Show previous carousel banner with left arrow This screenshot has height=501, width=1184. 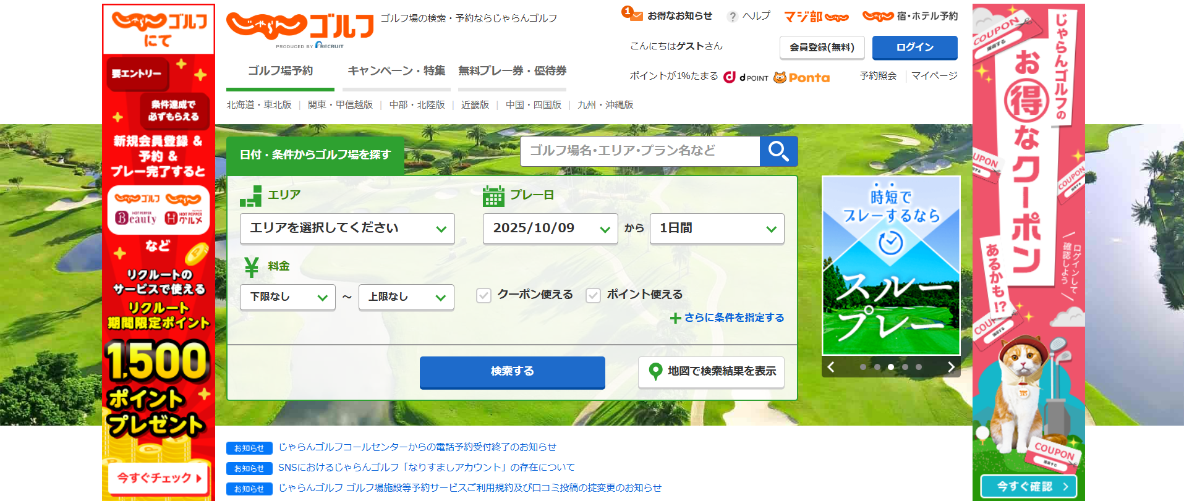831,367
